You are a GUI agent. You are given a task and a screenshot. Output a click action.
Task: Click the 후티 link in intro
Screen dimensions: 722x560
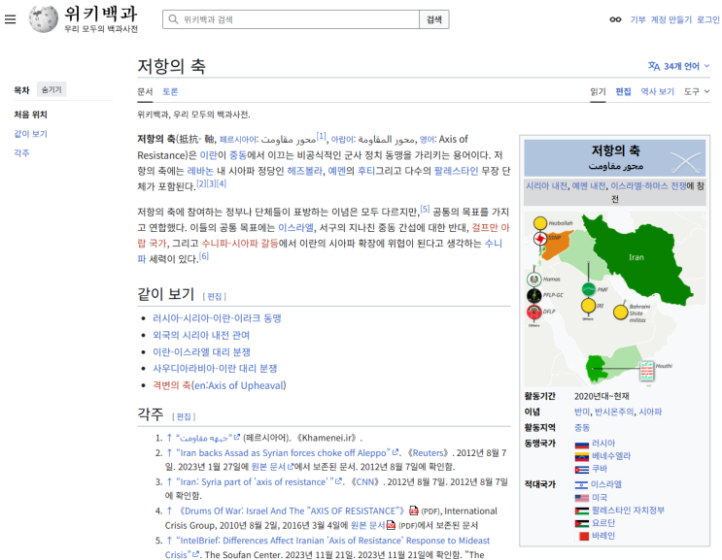pos(366,171)
